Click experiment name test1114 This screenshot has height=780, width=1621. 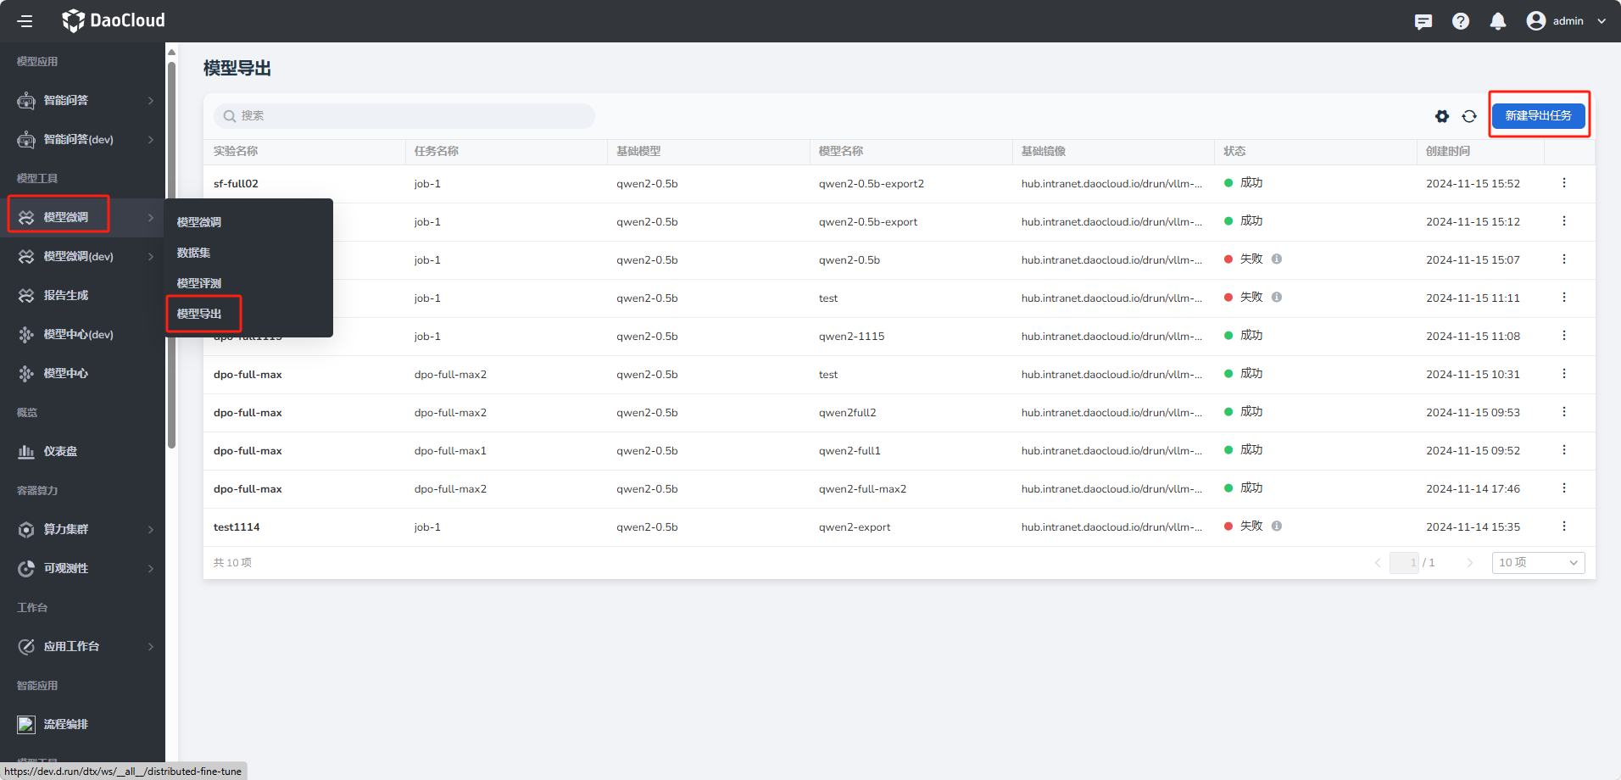(x=237, y=527)
